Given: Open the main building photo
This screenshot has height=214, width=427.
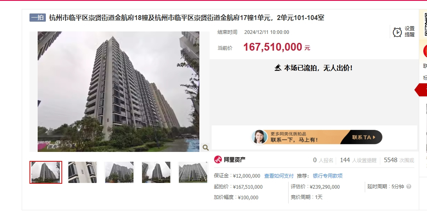Looking at the screenshot, I should click(118, 91).
